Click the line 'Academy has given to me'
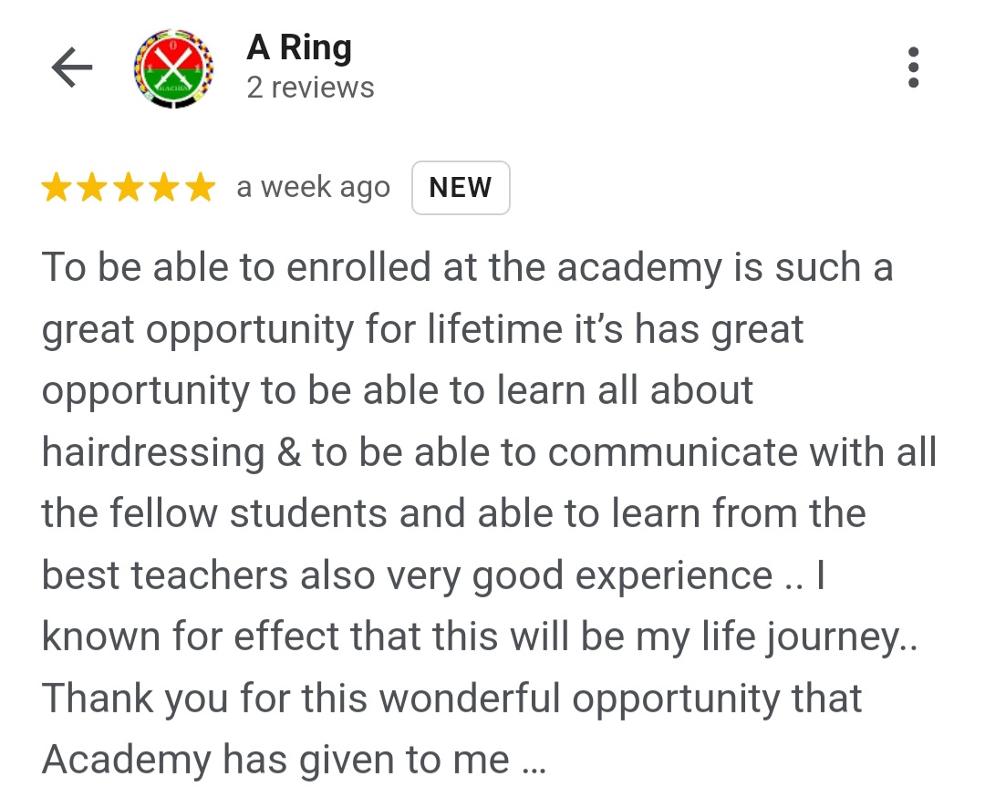 (294, 761)
